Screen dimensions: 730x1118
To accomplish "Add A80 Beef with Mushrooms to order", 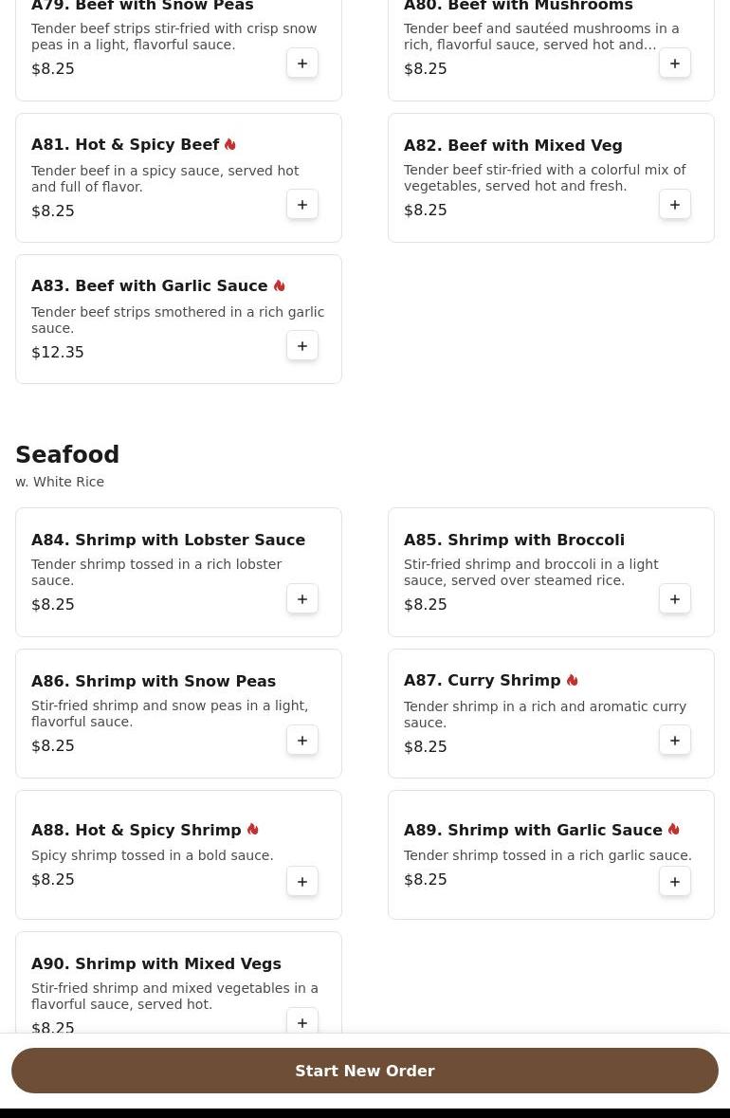I will [675, 64].
